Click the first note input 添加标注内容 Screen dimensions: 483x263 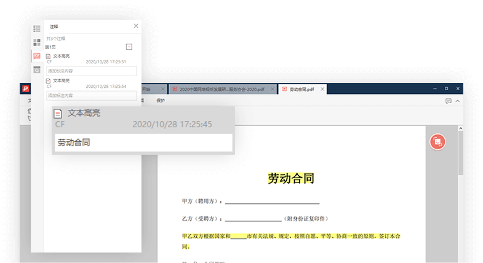click(x=91, y=71)
